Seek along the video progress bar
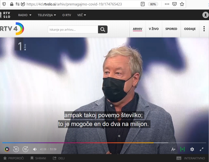This screenshot has width=209, height=162. coord(104,143)
